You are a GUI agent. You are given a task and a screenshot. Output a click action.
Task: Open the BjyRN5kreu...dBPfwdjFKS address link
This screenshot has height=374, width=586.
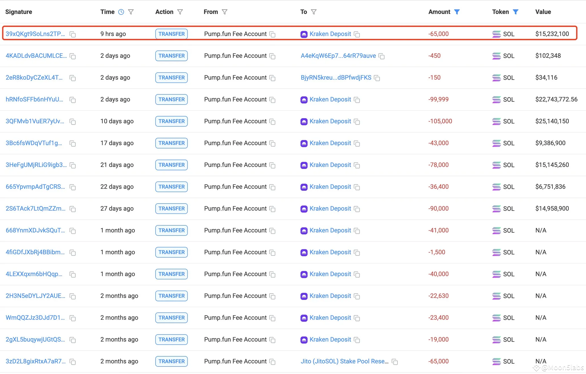point(336,77)
